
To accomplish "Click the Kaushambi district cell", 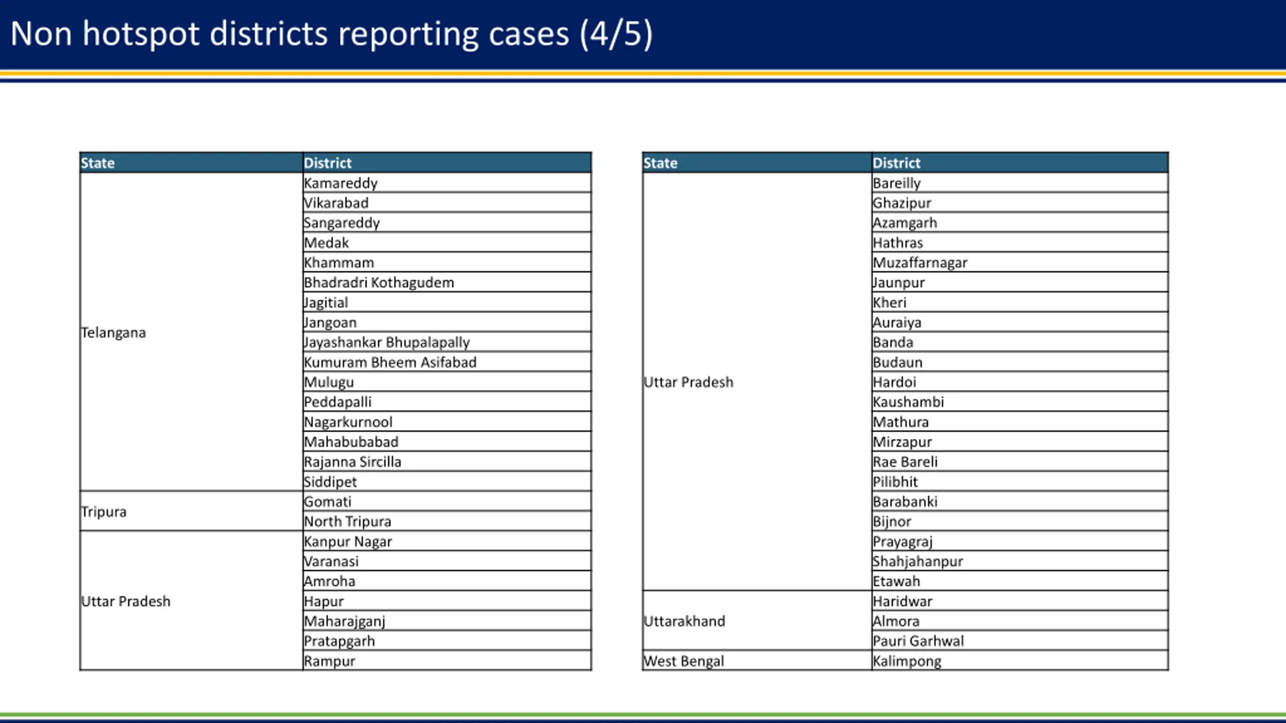I will (x=1020, y=402).
